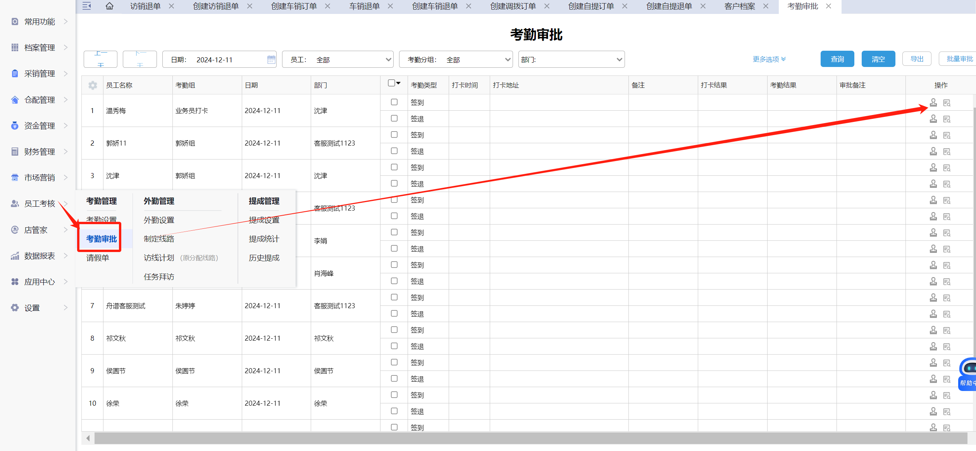Click the home icon in tab bar
Viewport: 976px width, 451px height.
tap(110, 6)
